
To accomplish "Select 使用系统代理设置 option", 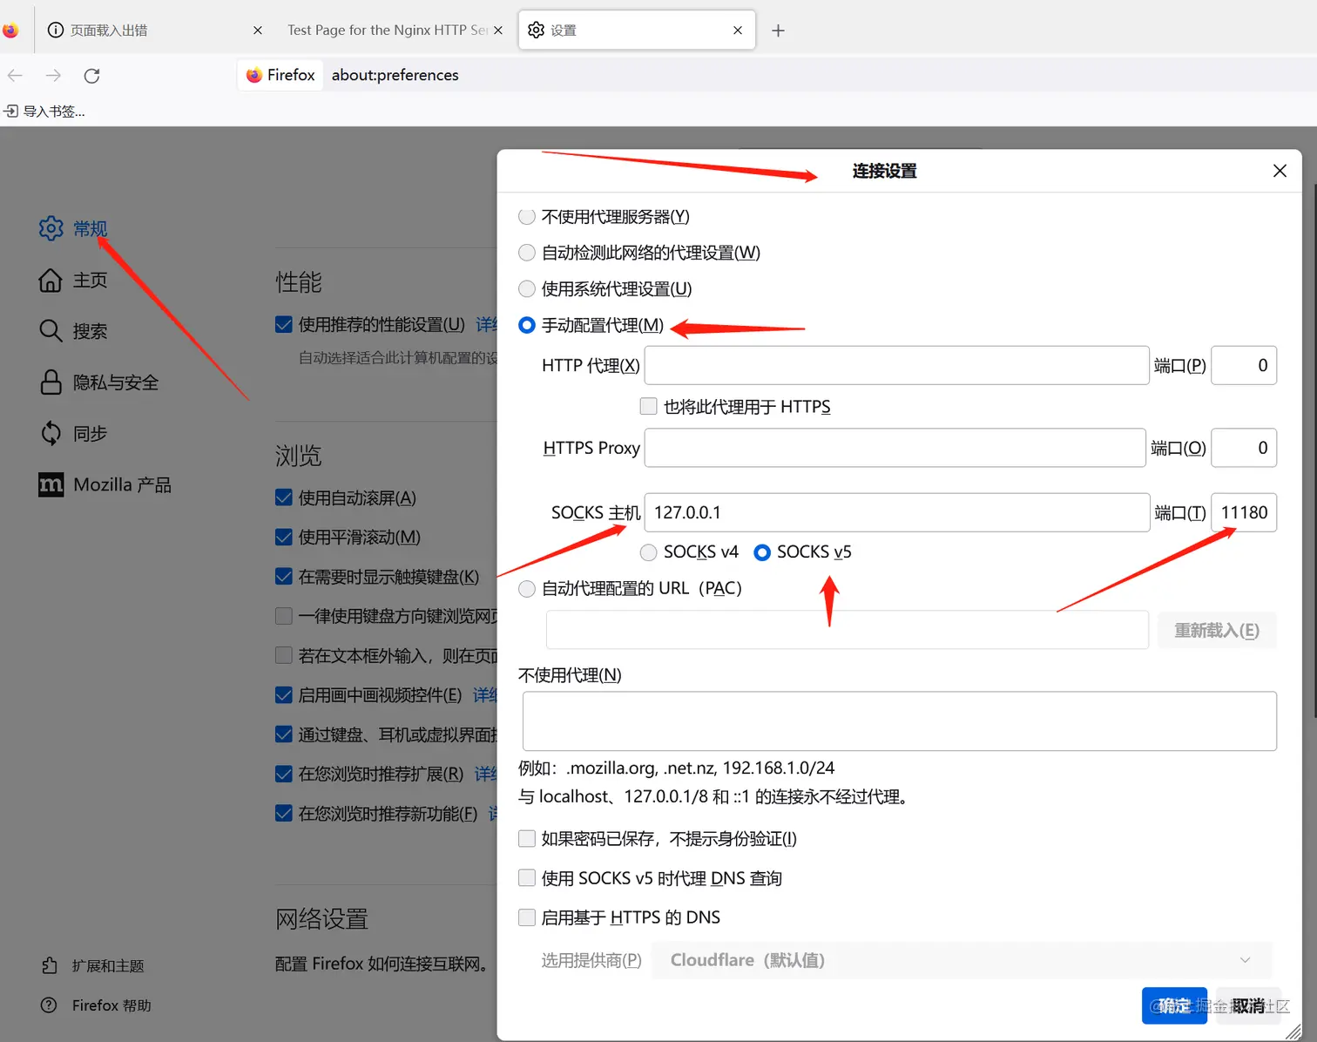I will (527, 289).
